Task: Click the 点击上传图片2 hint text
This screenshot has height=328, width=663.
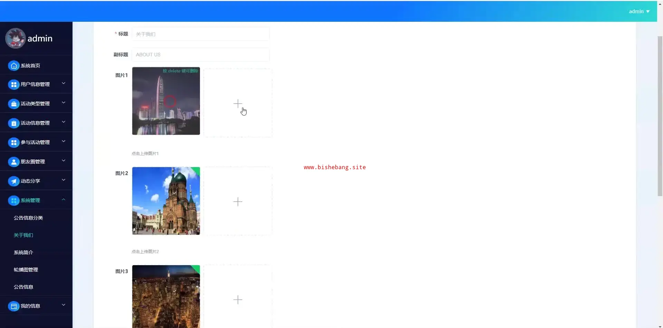Action: point(145,252)
